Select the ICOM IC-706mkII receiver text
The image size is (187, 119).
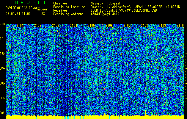tap(124, 10)
